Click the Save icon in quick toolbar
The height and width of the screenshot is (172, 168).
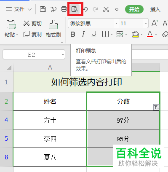click(43, 9)
